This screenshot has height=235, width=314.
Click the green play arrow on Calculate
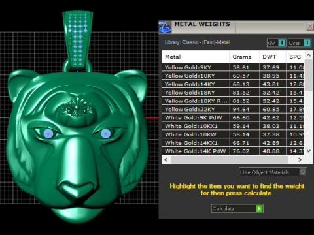[259, 208]
